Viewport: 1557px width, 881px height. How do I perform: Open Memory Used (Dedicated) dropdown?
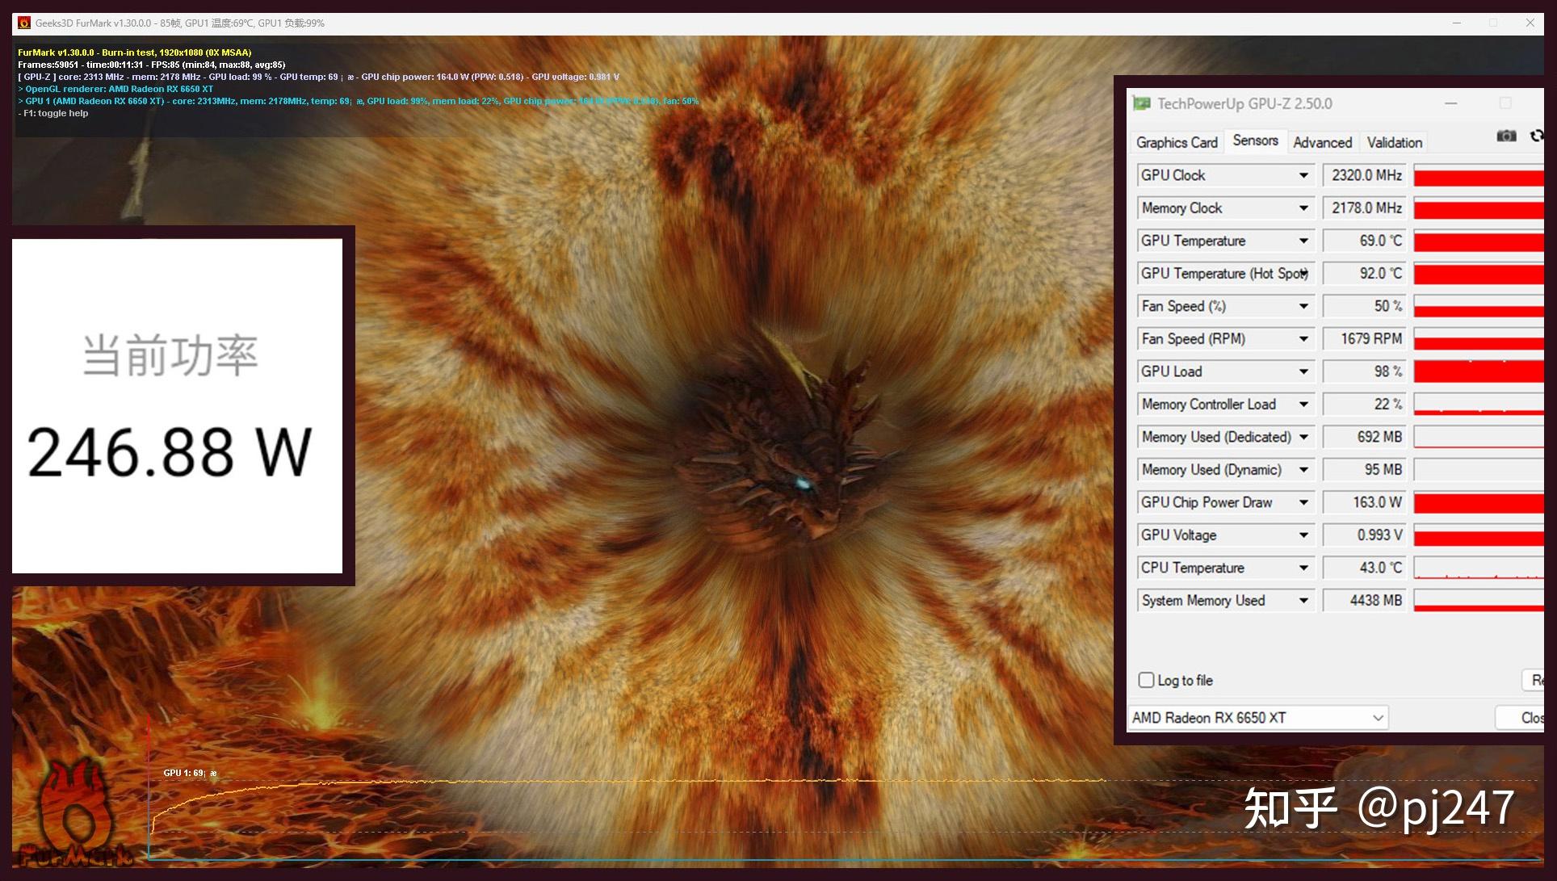(1303, 437)
